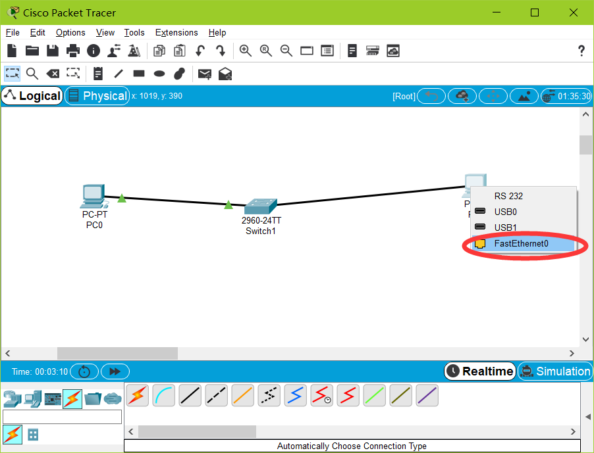The width and height of the screenshot is (594, 453).
Task: Click Fast Forward Time button
Action: tap(115, 371)
